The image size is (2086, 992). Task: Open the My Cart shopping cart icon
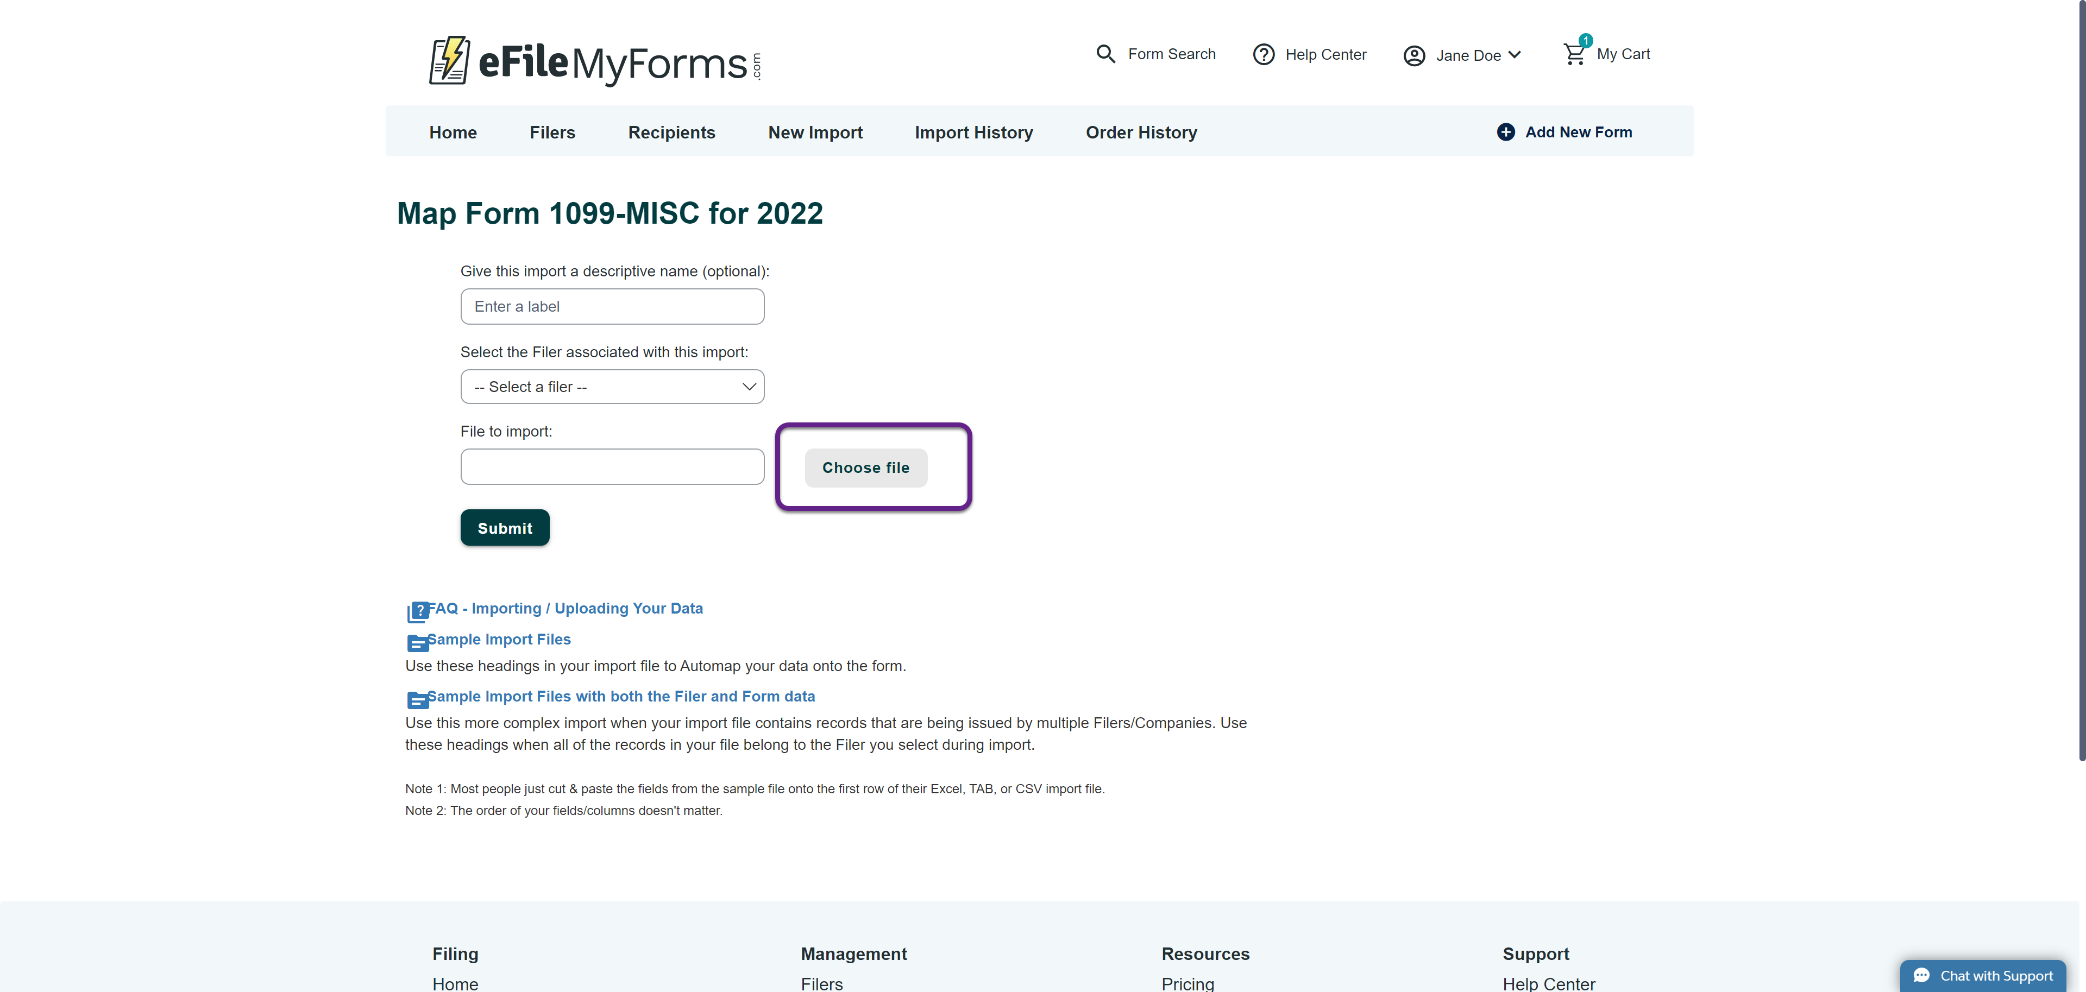tap(1573, 54)
